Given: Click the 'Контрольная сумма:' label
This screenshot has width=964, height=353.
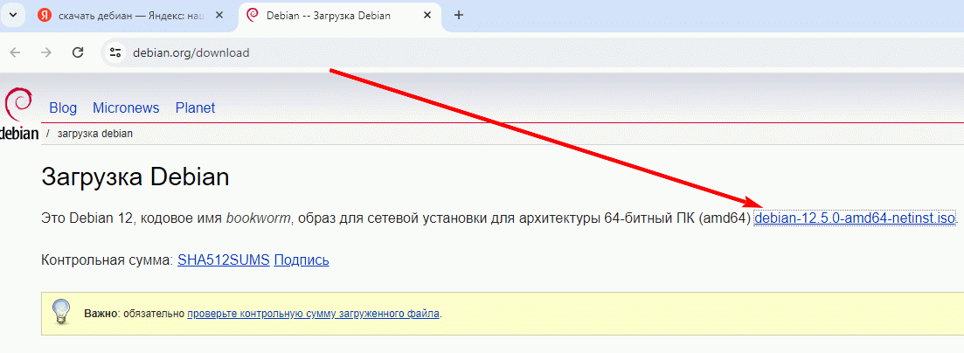Looking at the screenshot, I should point(107,260).
